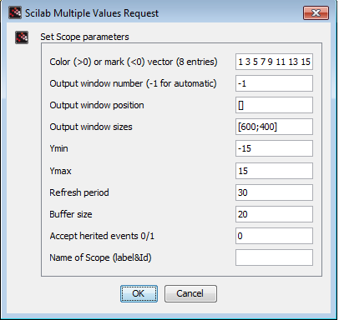This screenshot has height=320, width=344.
Task: Place cursor in Buffer size field
Action: point(274,214)
